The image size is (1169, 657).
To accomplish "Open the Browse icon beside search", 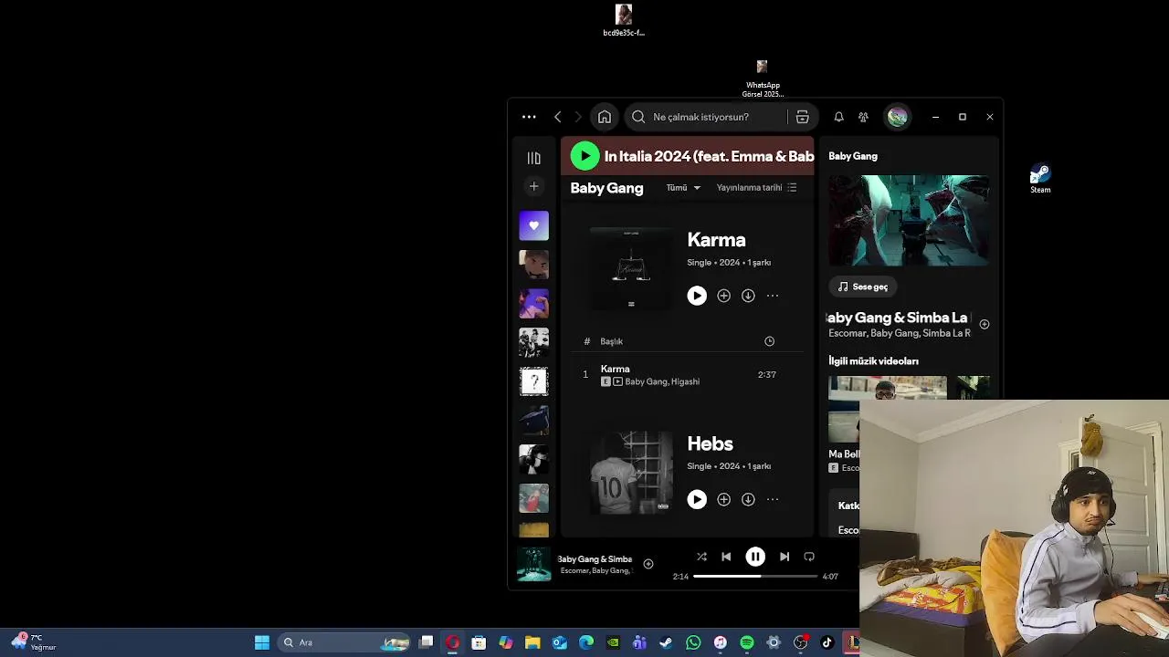I will pos(802,117).
